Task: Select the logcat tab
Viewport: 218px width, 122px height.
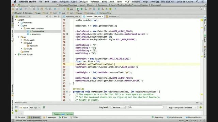Action: coord(24,108)
